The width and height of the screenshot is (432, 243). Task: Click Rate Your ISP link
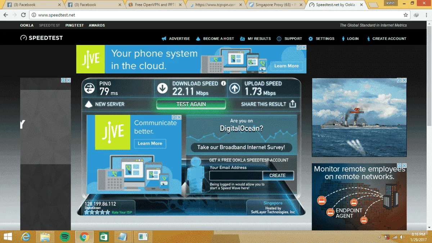[x=122, y=212]
